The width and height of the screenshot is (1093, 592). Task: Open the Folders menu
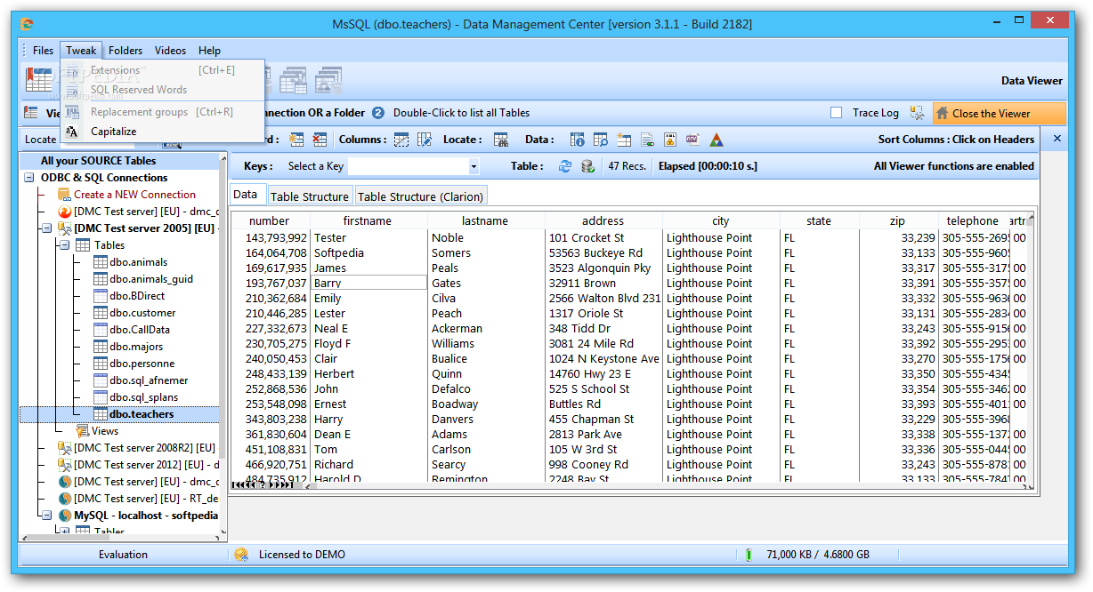click(x=125, y=51)
